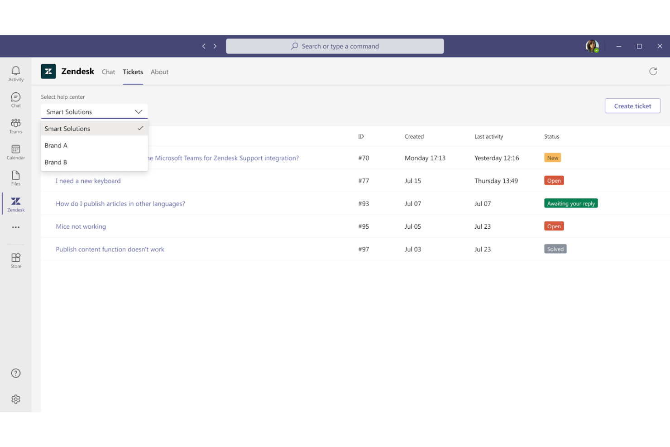Click inside the search command bar
The image size is (670, 447).
(335, 46)
